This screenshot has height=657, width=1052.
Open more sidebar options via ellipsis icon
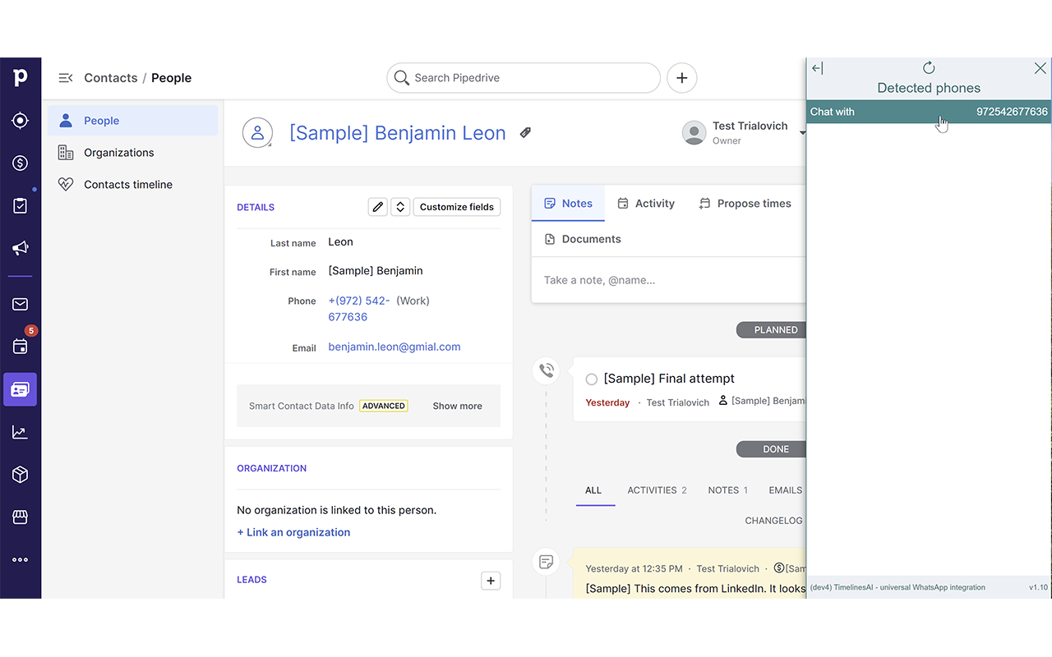(x=20, y=559)
